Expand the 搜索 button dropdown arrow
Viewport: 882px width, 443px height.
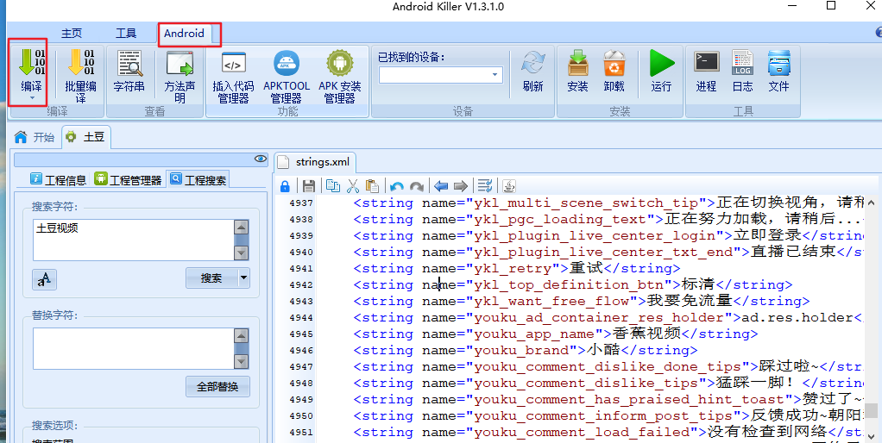point(244,278)
